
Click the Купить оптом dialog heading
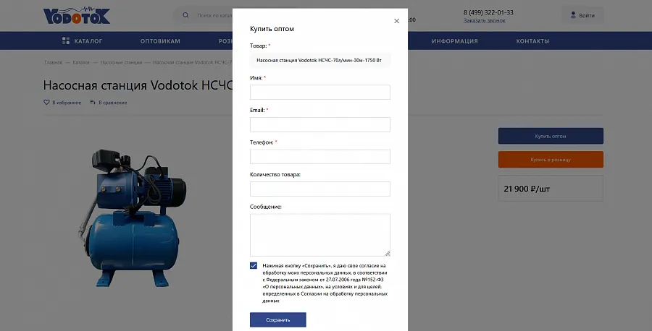[272, 29]
